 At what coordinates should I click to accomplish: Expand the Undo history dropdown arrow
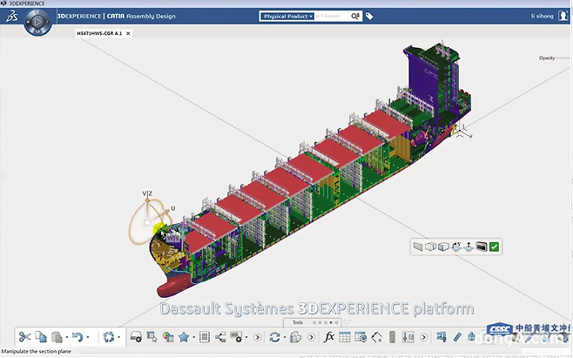click(x=89, y=338)
